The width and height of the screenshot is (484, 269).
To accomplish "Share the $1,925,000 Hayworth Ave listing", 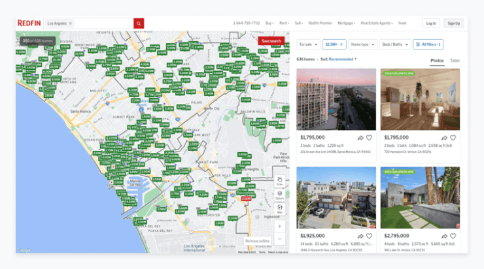I will (360, 236).
